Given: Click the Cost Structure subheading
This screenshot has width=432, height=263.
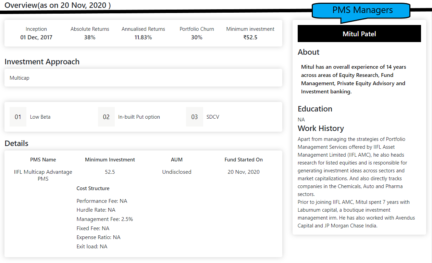Looking at the screenshot, I should point(93,188).
